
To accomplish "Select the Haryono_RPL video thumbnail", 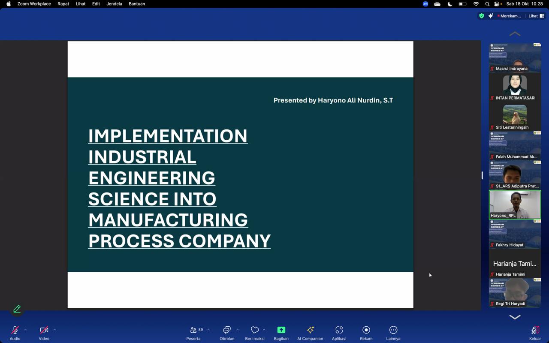I will click(x=515, y=205).
